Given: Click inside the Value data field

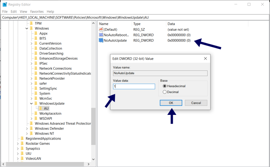Looking at the screenshot, I should pyautogui.click(x=134, y=86).
